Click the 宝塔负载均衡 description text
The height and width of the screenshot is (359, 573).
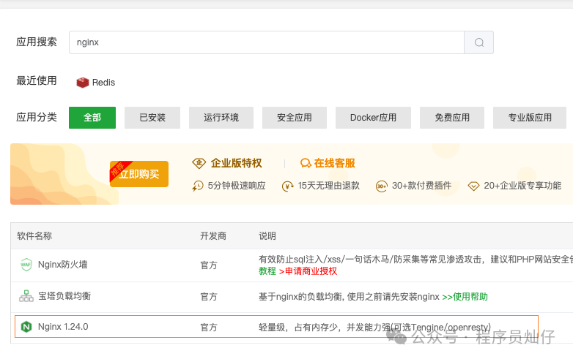tap(349, 297)
